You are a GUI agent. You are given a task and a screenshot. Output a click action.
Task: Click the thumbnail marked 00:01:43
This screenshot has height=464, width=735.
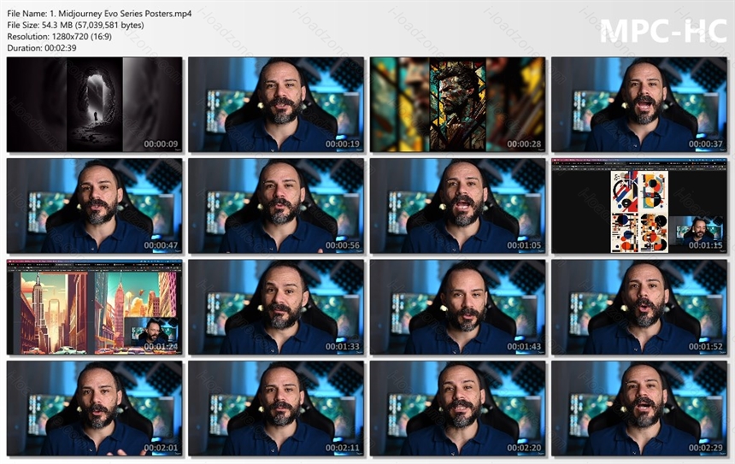pos(457,307)
